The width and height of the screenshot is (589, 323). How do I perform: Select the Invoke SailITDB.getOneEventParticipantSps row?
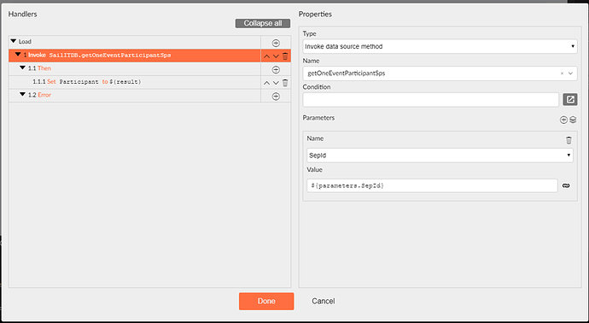pyautogui.click(x=135, y=56)
